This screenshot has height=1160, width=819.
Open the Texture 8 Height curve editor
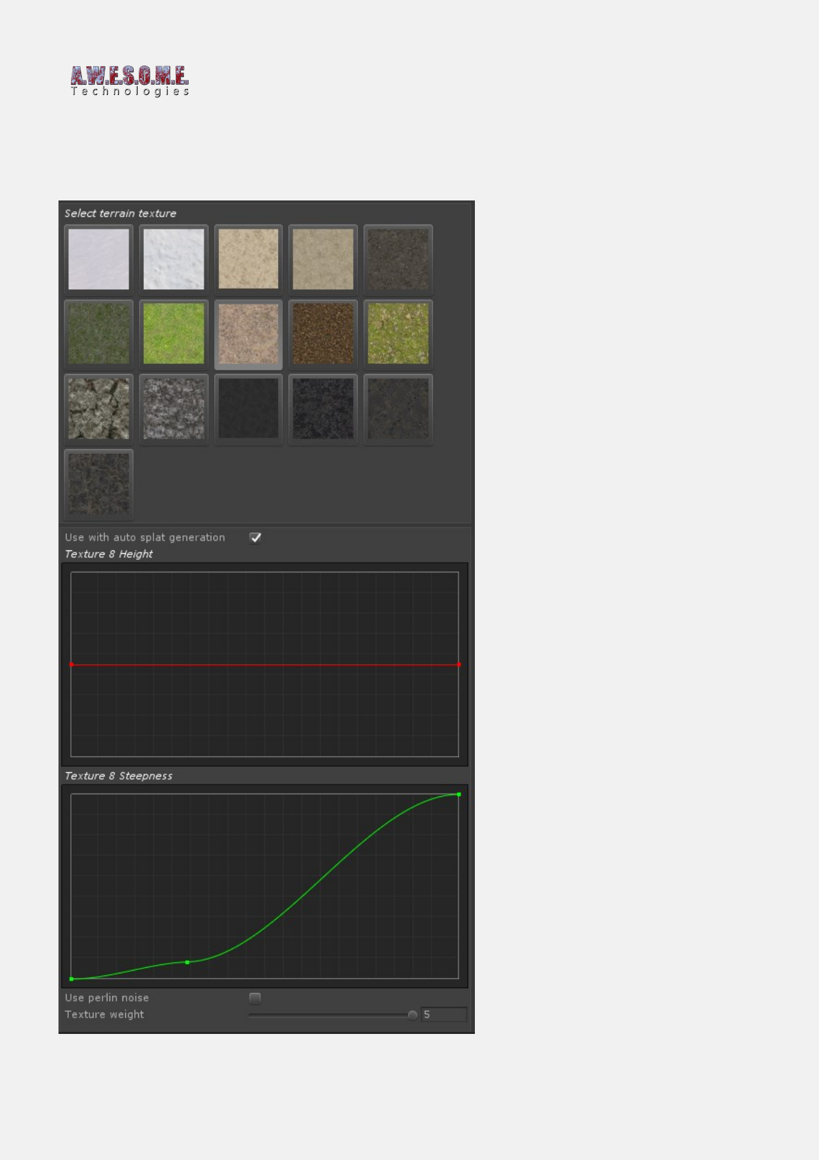[265, 665]
